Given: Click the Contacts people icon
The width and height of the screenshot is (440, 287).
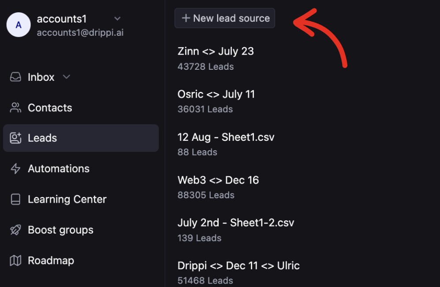Looking at the screenshot, I should coord(15,107).
